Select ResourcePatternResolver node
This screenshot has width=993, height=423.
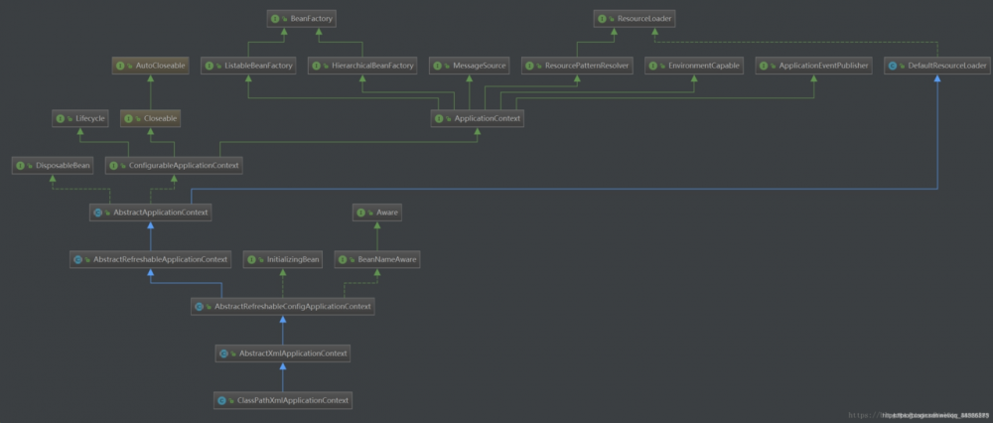pos(577,66)
